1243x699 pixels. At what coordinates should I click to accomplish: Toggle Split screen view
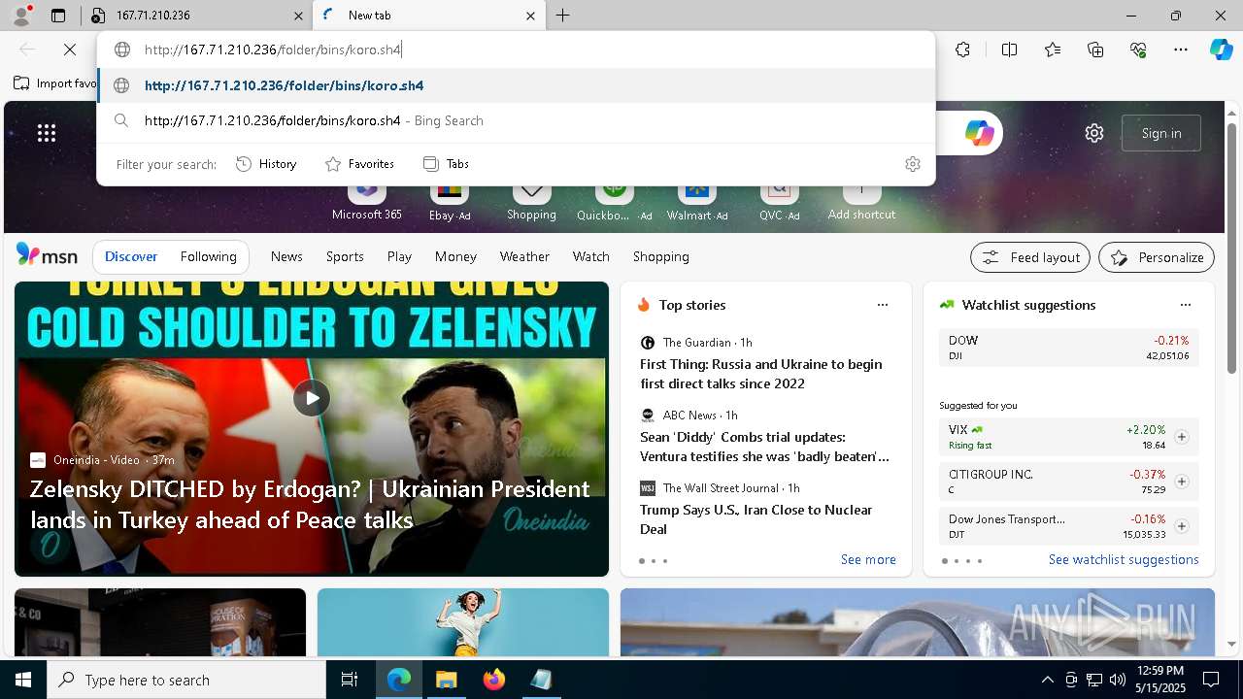1009,50
